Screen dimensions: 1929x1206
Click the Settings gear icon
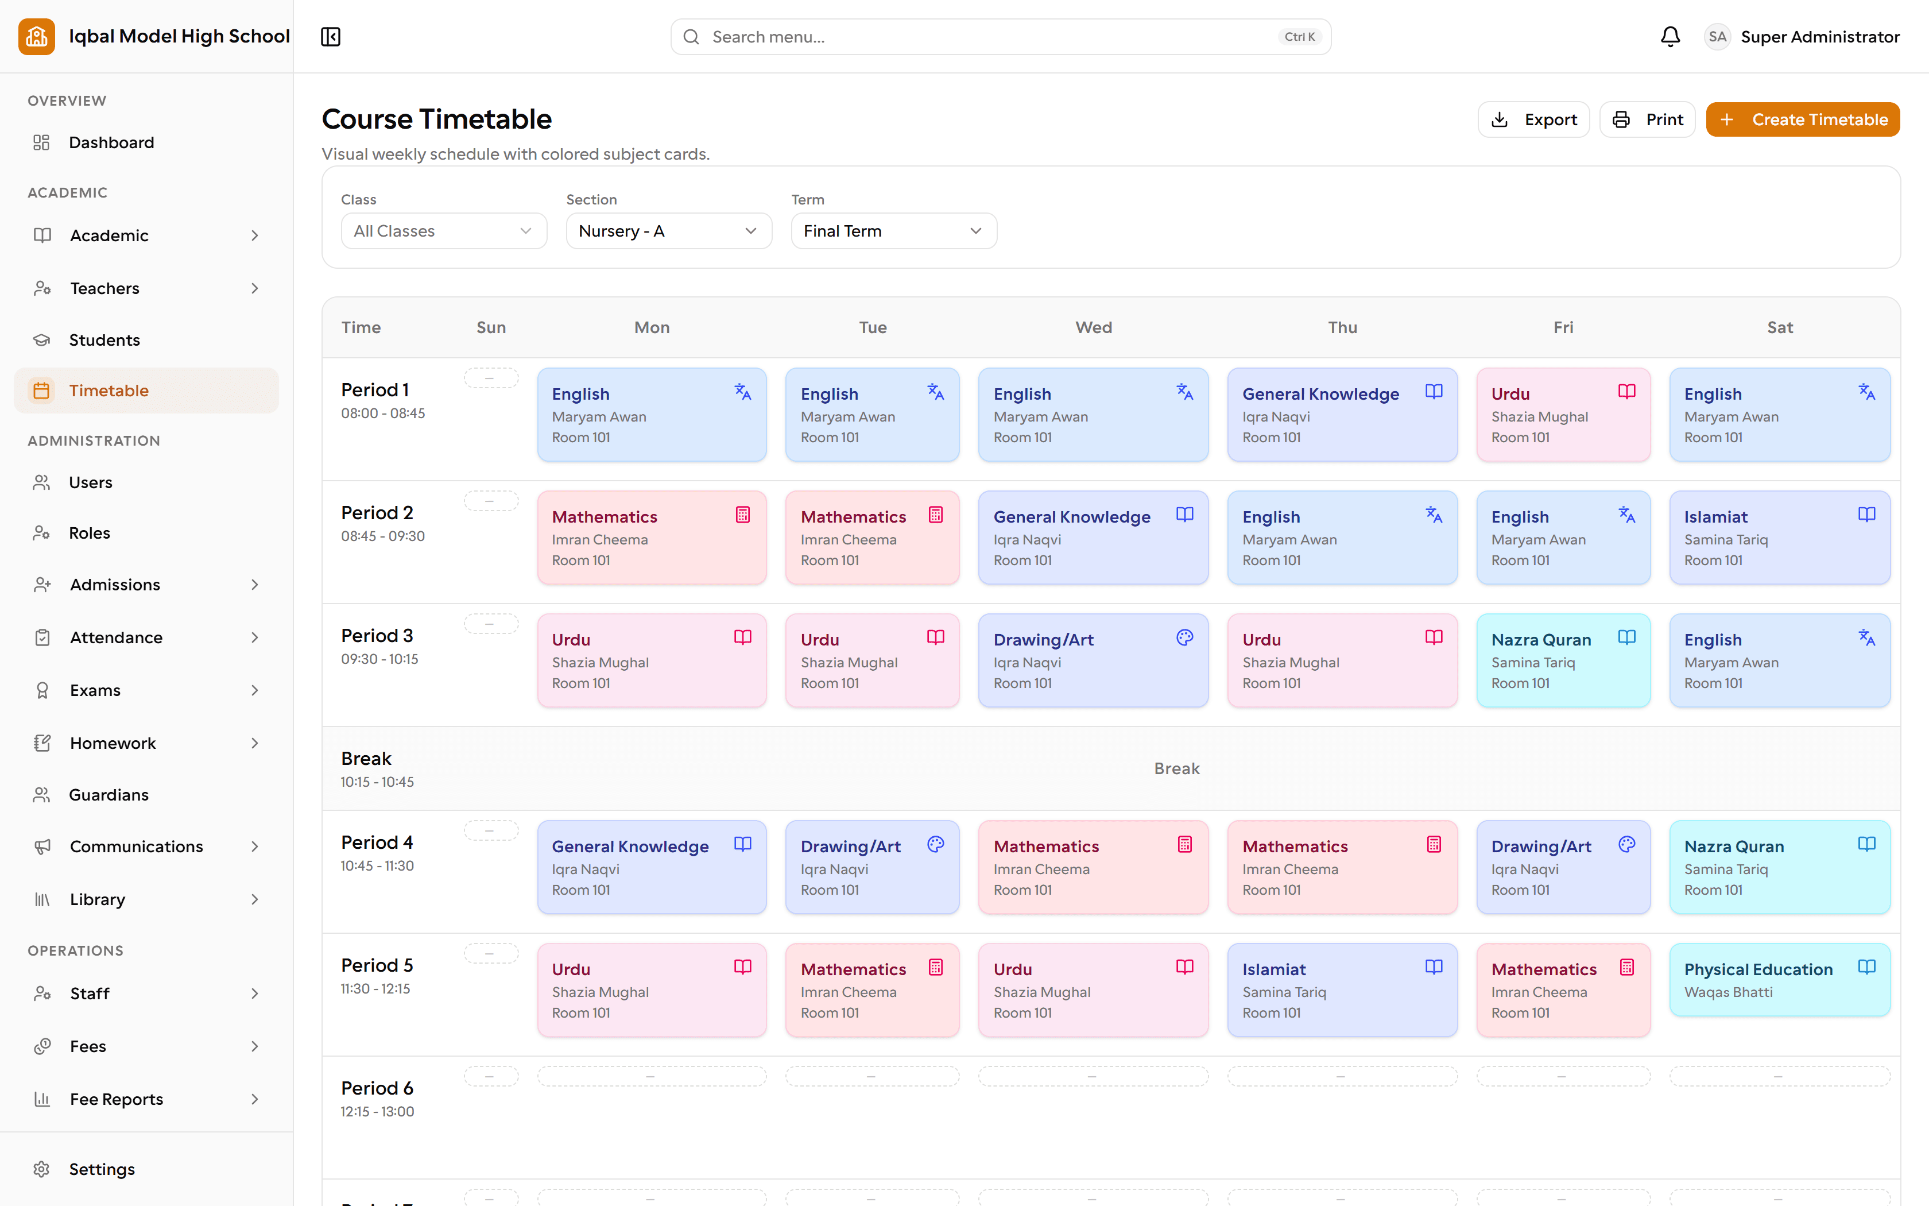pos(41,1169)
